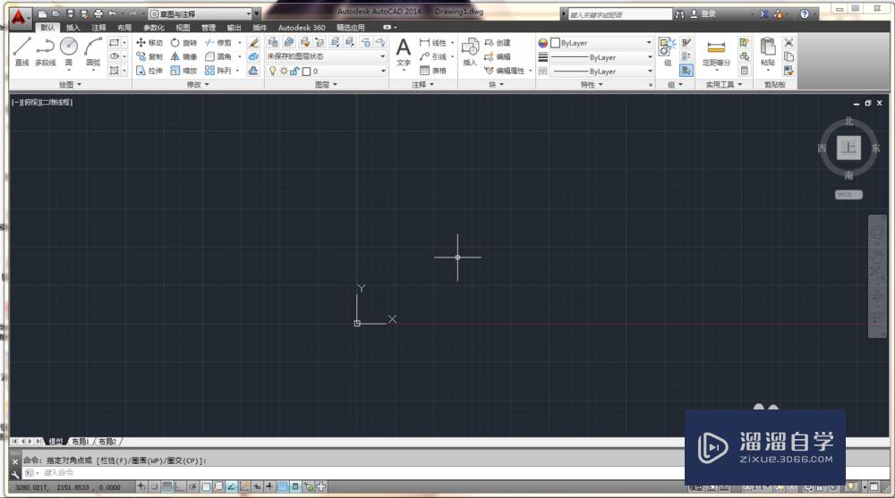895x498 pixels.
Task: Expand the Layers (图层) panel
Action: tap(326, 84)
